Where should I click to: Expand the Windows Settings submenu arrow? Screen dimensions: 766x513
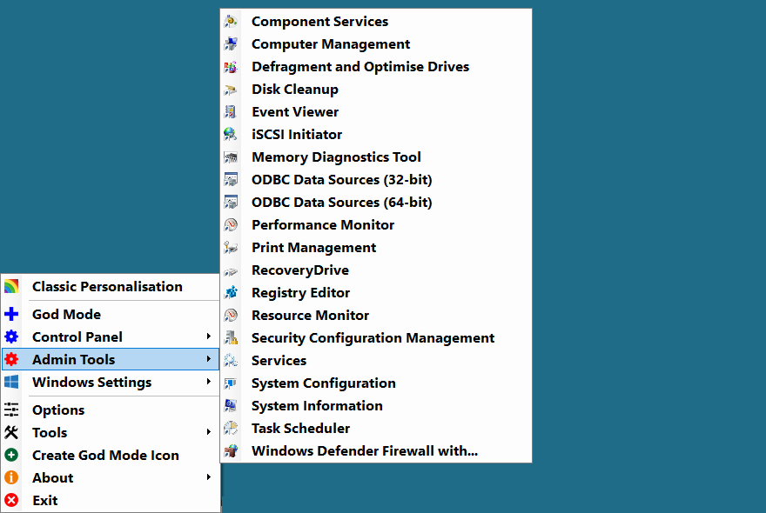pyautogui.click(x=209, y=381)
